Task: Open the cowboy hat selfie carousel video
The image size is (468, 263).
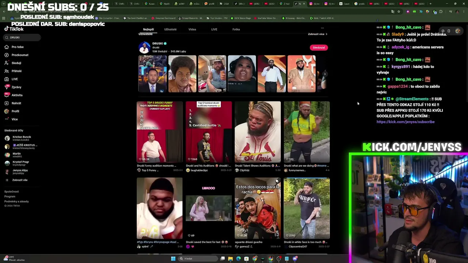Action: (x=212, y=74)
